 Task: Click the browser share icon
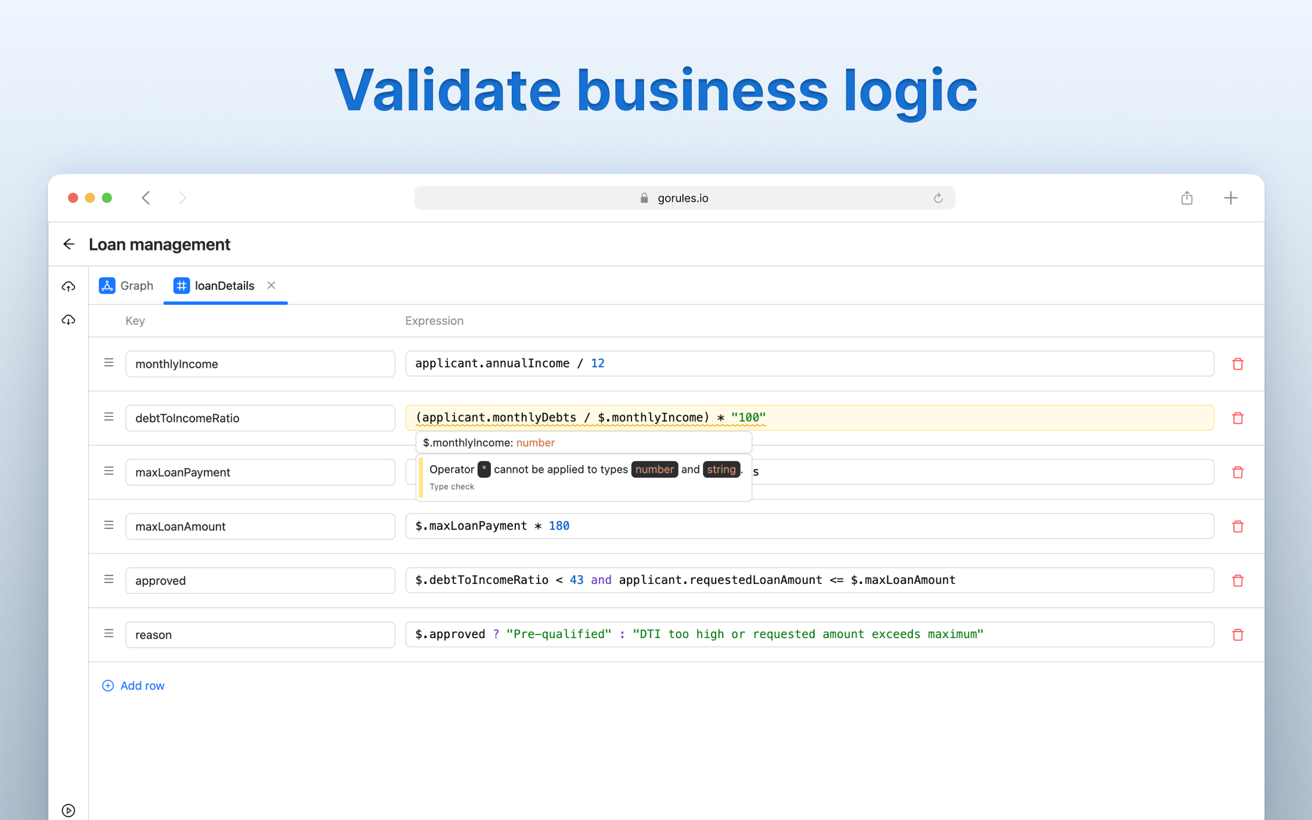1187,198
